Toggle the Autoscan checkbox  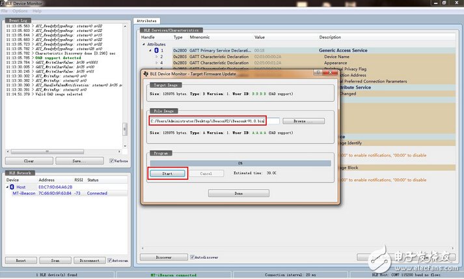[109, 260]
